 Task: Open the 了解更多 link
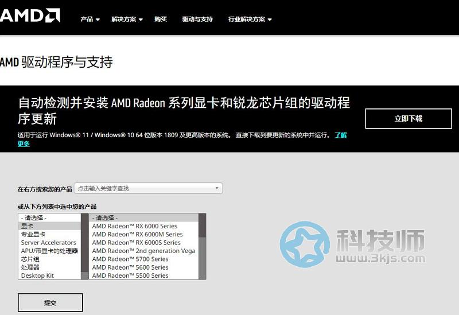341,135
